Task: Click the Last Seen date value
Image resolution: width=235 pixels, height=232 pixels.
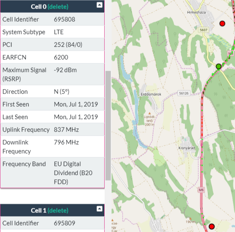Action: (76, 117)
